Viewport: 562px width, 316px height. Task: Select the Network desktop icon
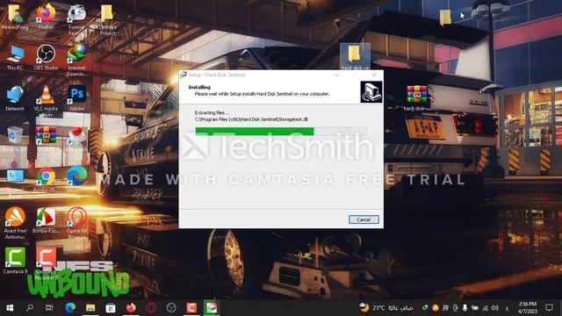tap(15, 98)
